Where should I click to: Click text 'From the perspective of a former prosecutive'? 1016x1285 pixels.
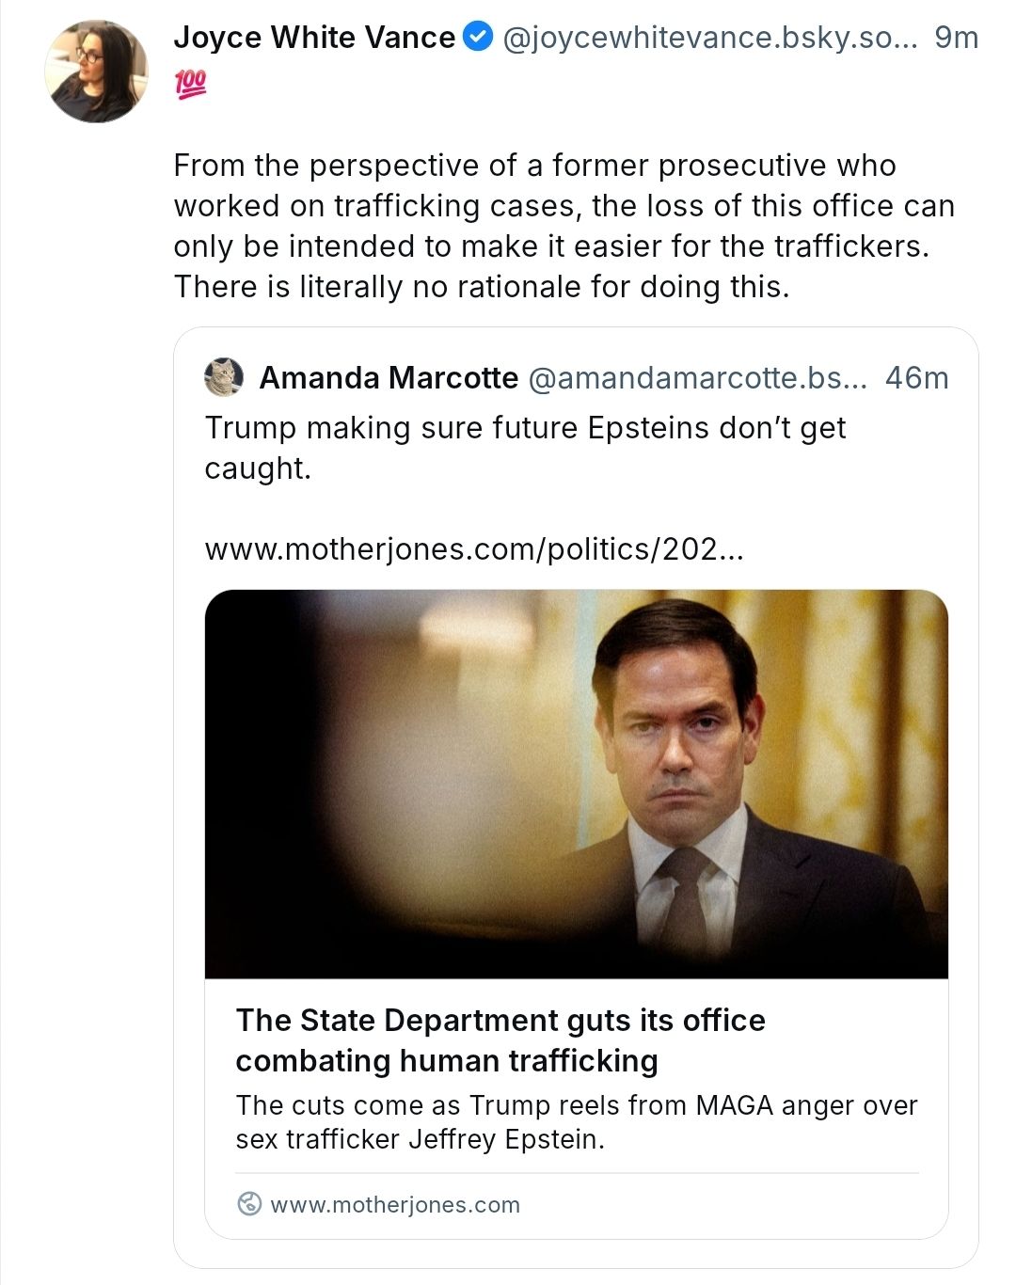tap(534, 166)
